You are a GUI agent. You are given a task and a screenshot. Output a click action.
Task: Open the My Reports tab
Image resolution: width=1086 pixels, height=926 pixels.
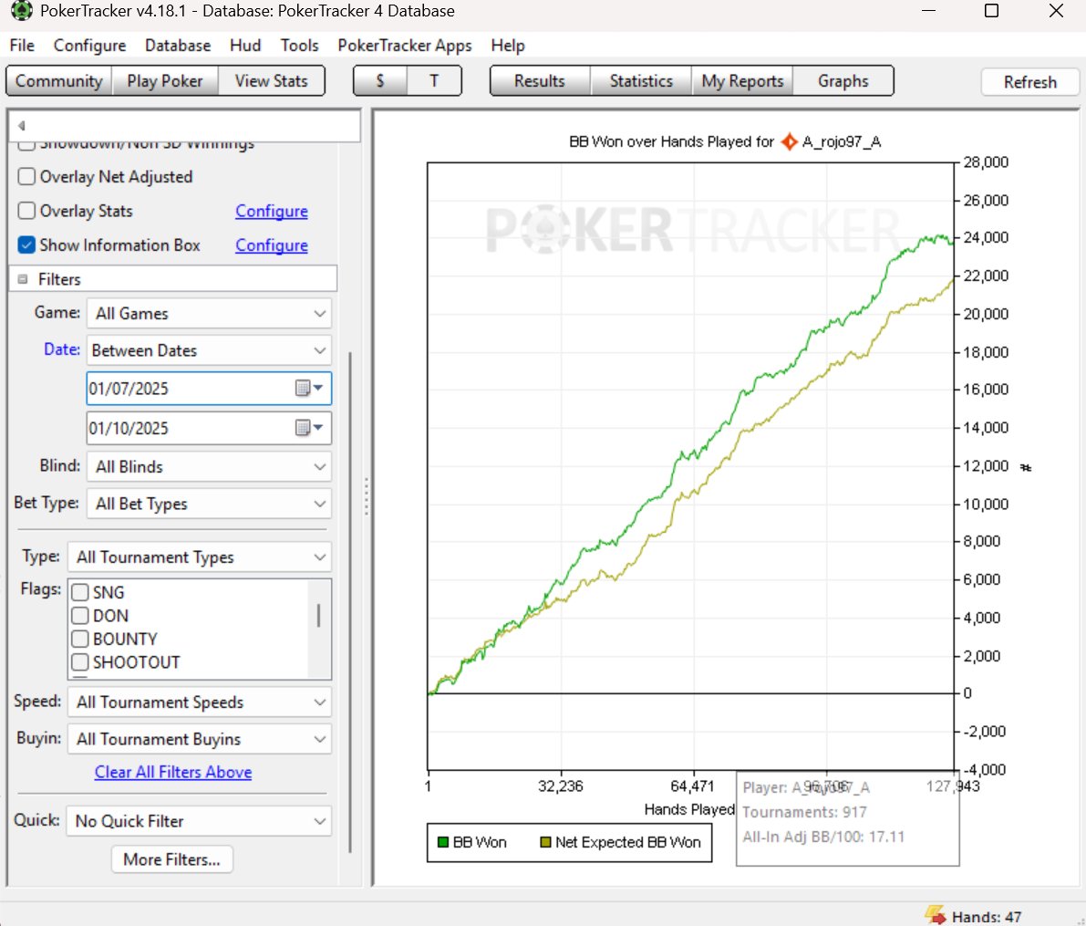pos(742,80)
